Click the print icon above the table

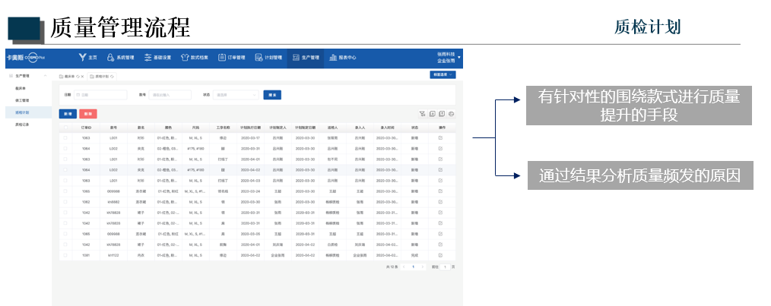(451, 113)
